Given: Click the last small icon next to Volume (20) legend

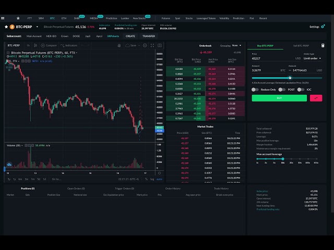Looking at the screenshot, I should (x=32, y=145).
